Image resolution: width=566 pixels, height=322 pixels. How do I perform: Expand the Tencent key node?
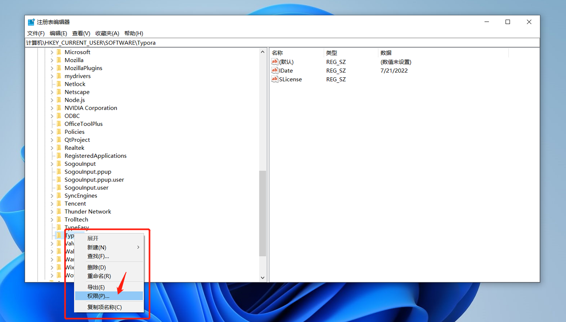pyautogui.click(x=52, y=204)
